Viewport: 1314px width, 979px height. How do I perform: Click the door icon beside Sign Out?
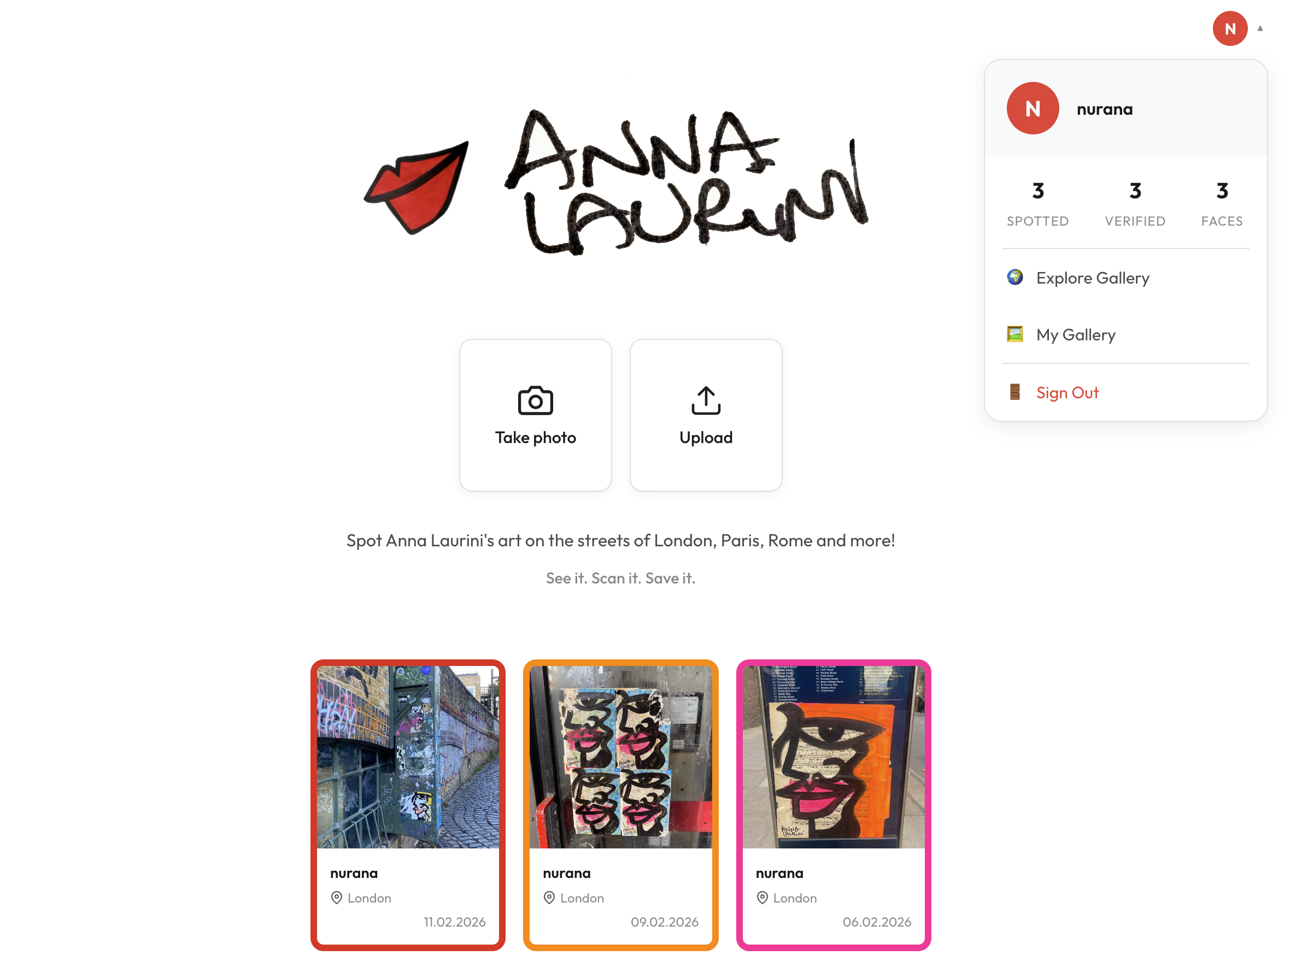coord(1014,392)
